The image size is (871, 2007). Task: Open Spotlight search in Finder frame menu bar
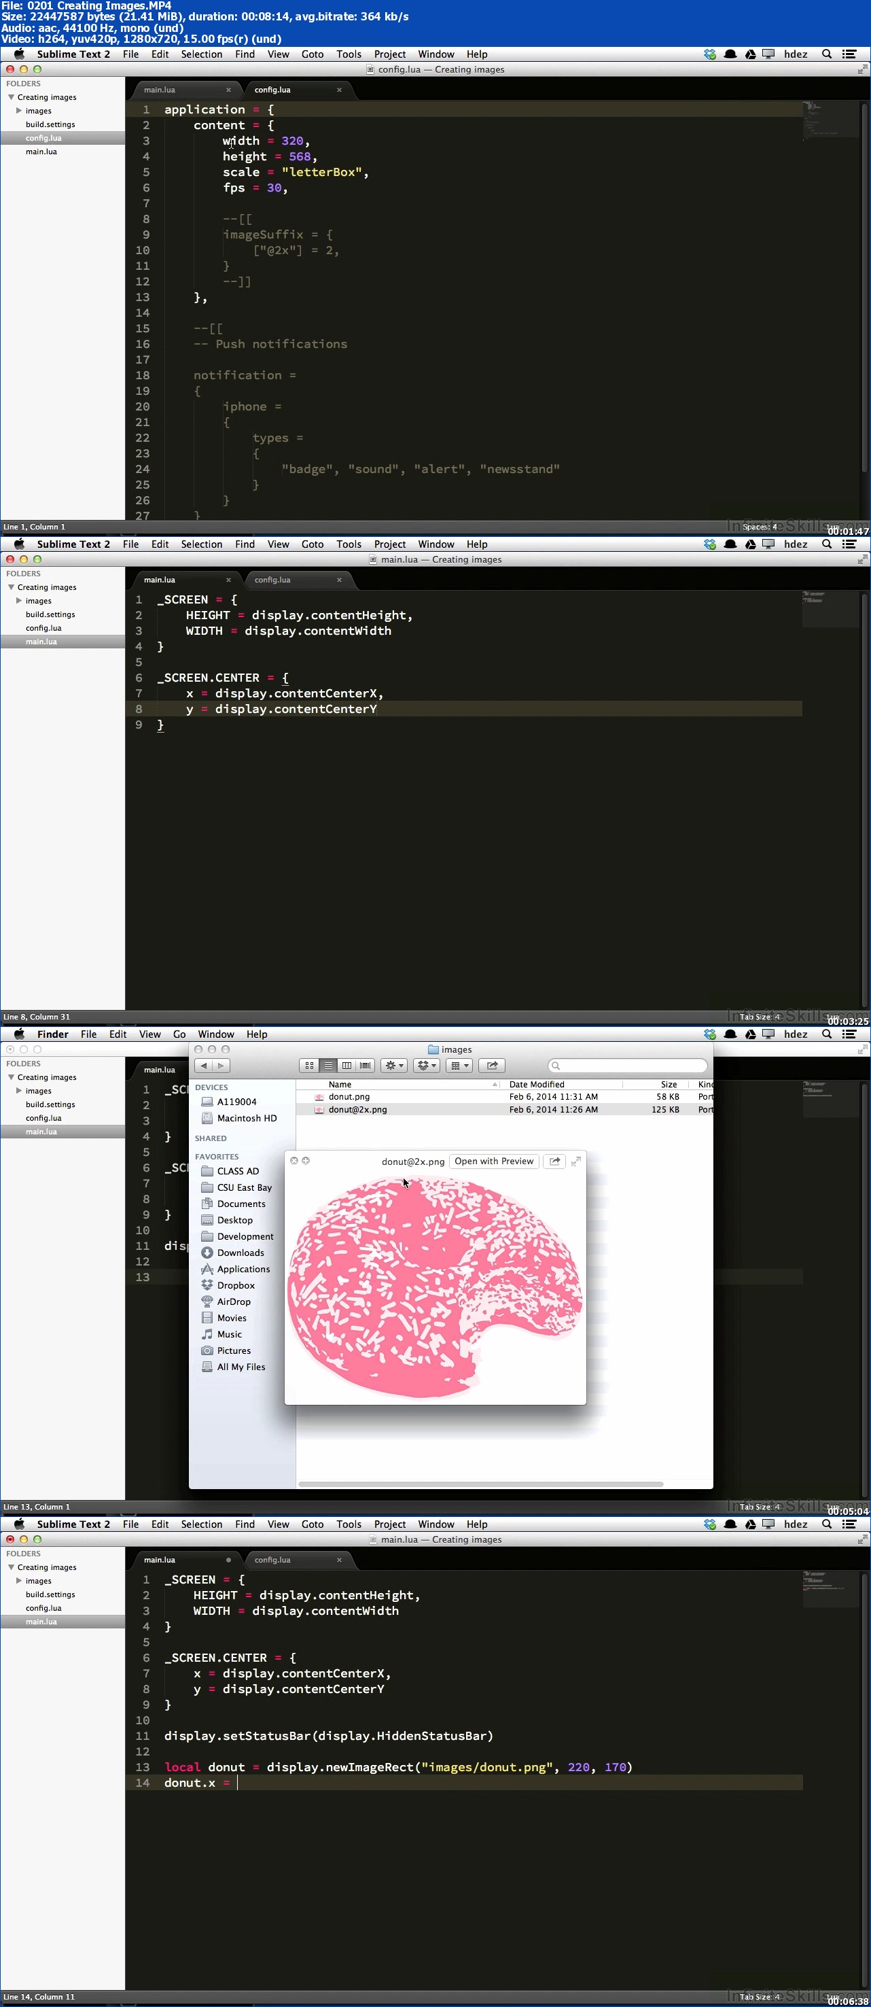click(827, 1034)
